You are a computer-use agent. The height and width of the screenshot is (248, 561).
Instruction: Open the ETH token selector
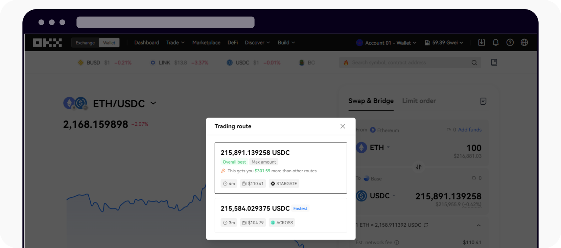coord(373,147)
